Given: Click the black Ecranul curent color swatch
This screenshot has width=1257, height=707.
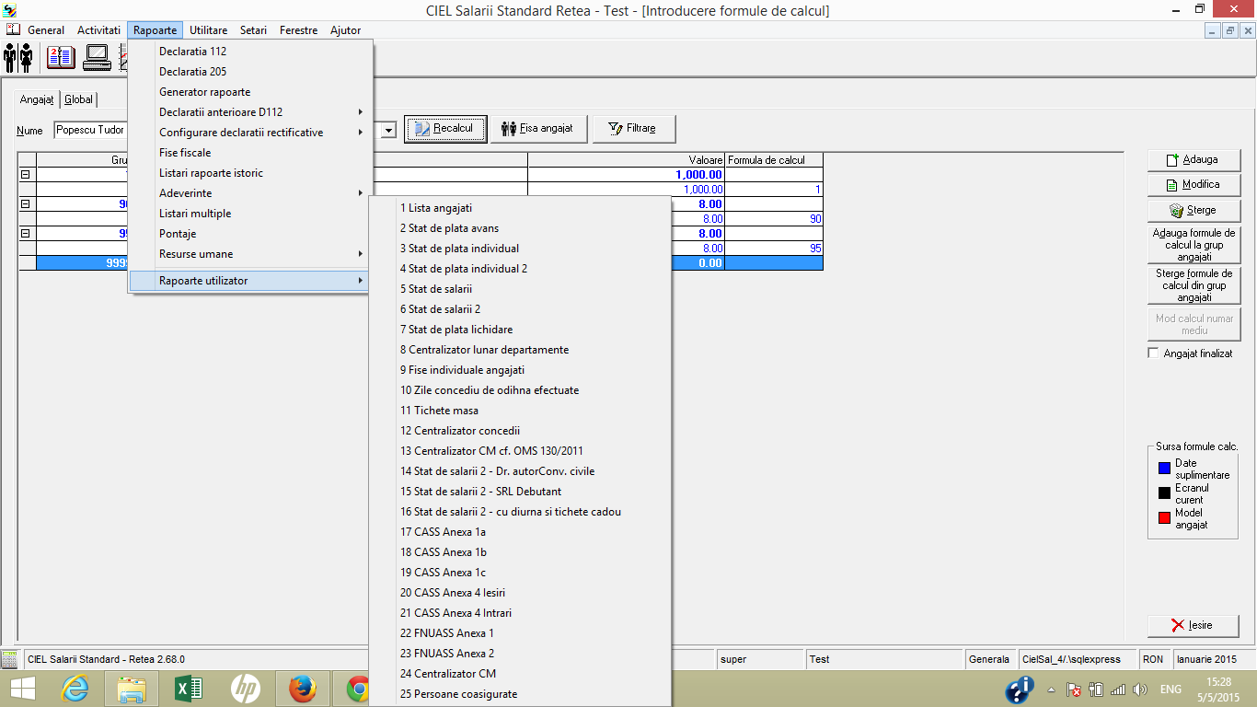Looking at the screenshot, I should [1164, 493].
